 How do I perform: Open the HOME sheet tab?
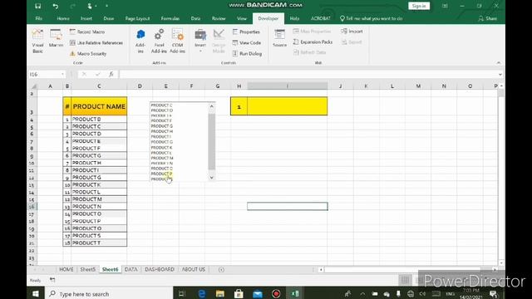[66, 269]
